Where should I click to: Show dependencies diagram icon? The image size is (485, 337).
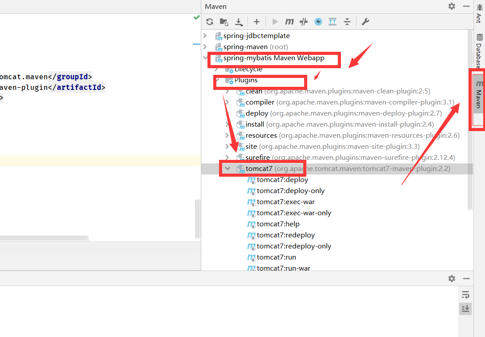pos(332,22)
